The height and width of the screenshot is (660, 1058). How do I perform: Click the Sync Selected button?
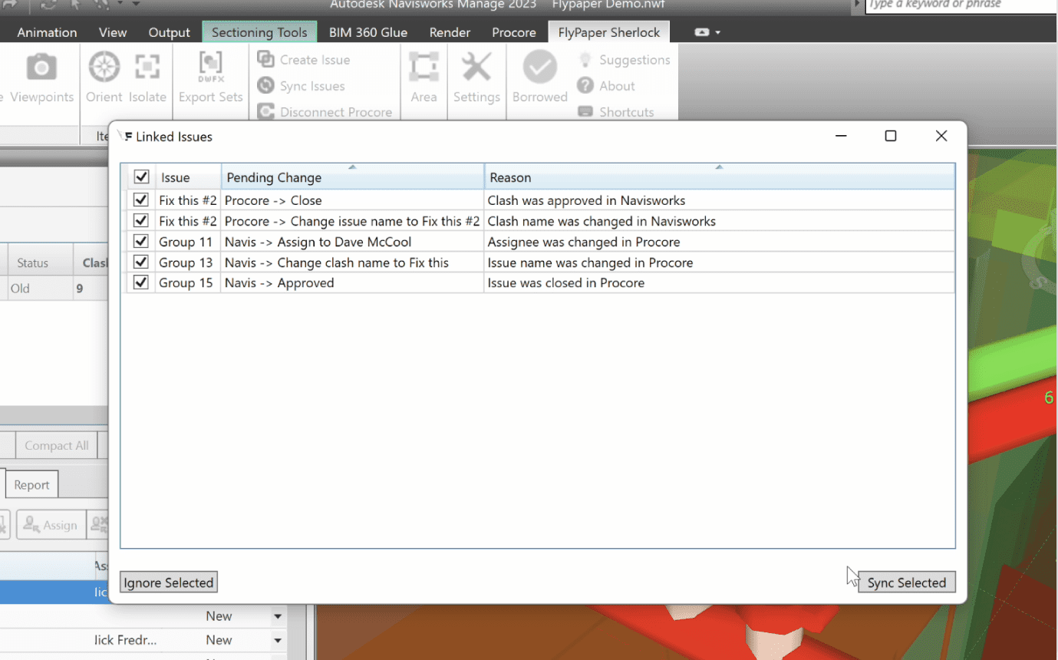tap(906, 582)
